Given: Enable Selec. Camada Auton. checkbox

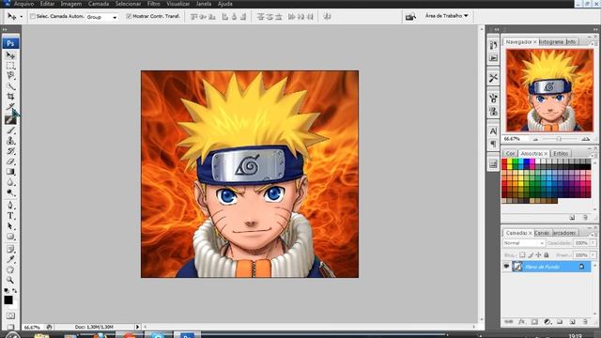Looking at the screenshot, I should (33, 17).
